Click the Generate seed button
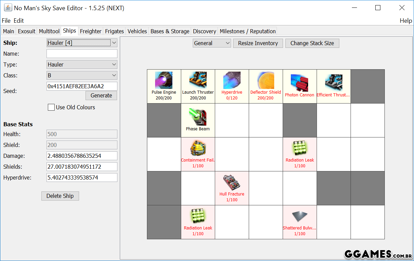 pyautogui.click(x=101, y=95)
